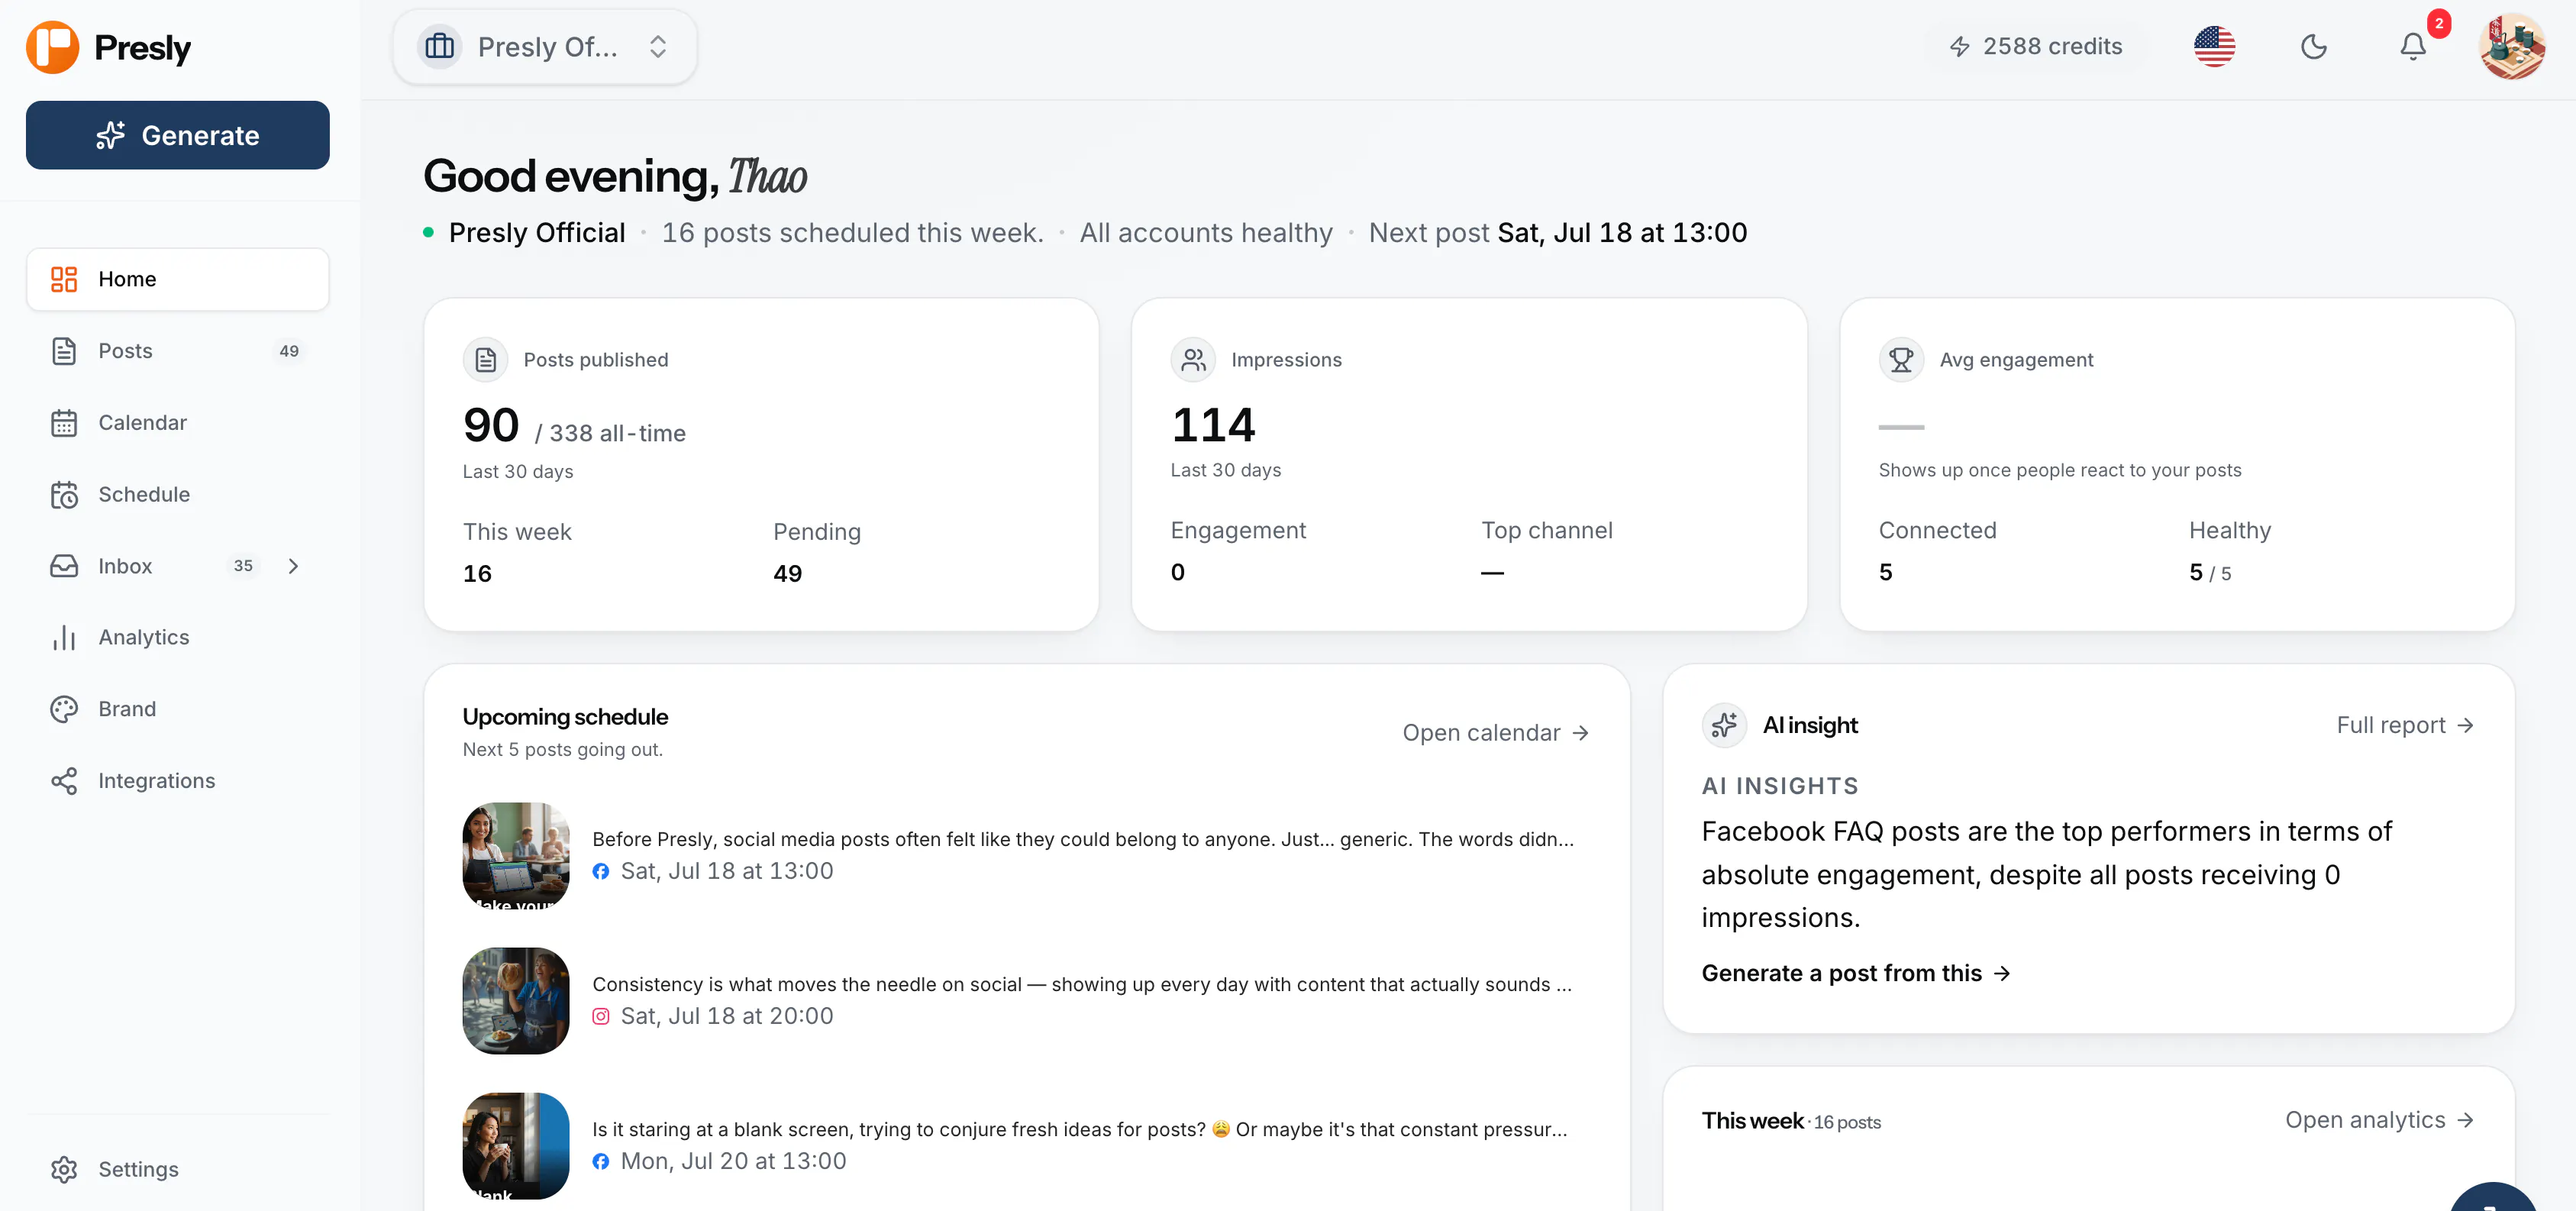This screenshot has width=2576, height=1211.
Task: Click the Presly logo icon
Action: click(x=52, y=47)
